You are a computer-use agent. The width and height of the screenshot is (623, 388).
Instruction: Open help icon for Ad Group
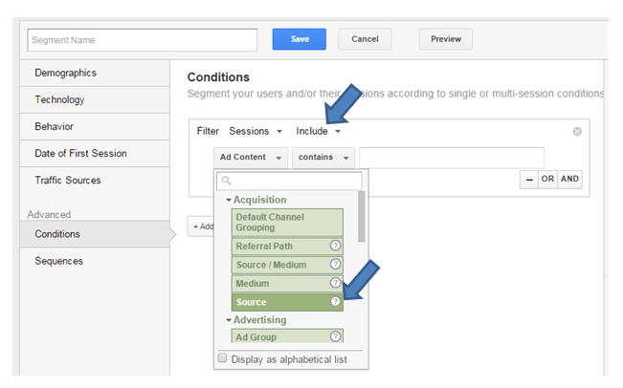(335, 336)
